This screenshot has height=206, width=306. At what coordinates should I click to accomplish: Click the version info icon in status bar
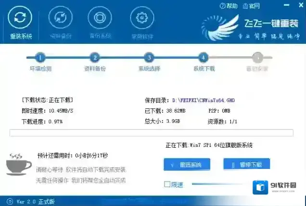click(x=9, y=201)
